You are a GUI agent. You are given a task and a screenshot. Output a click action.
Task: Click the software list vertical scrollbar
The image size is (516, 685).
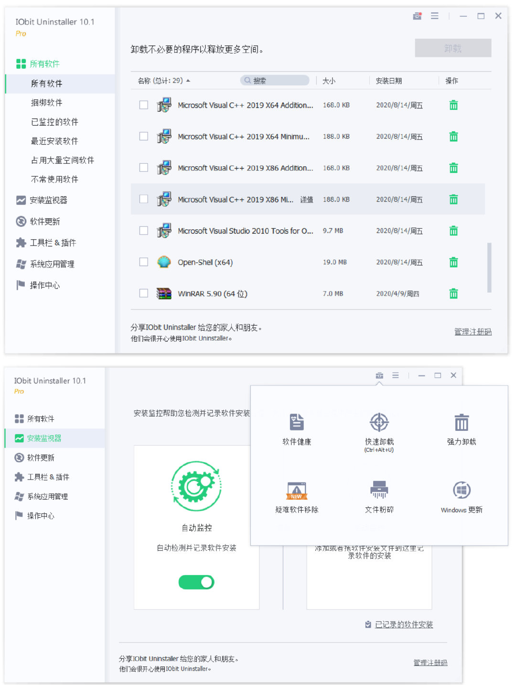pyautogui.click(x=489, y=268)
